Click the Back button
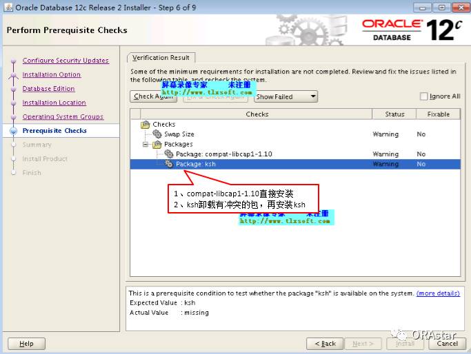This screenshot has width=471, height=354. 325,344
